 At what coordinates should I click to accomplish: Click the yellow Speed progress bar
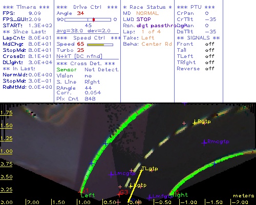(x=100, y=45)
